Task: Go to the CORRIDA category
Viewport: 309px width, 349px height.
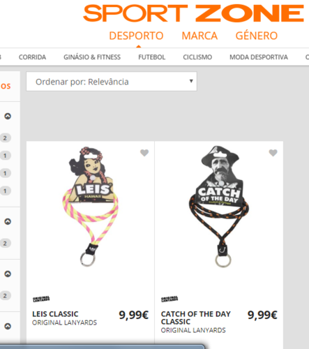Action: 32,57
